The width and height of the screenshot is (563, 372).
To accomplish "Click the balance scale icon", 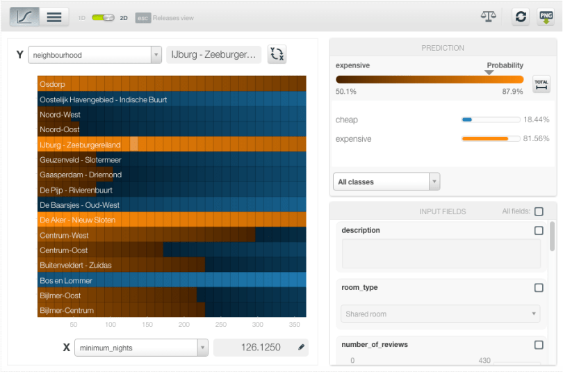I will click(489, 17).
